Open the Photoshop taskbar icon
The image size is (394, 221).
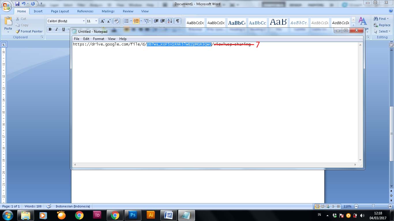(133, 215)
